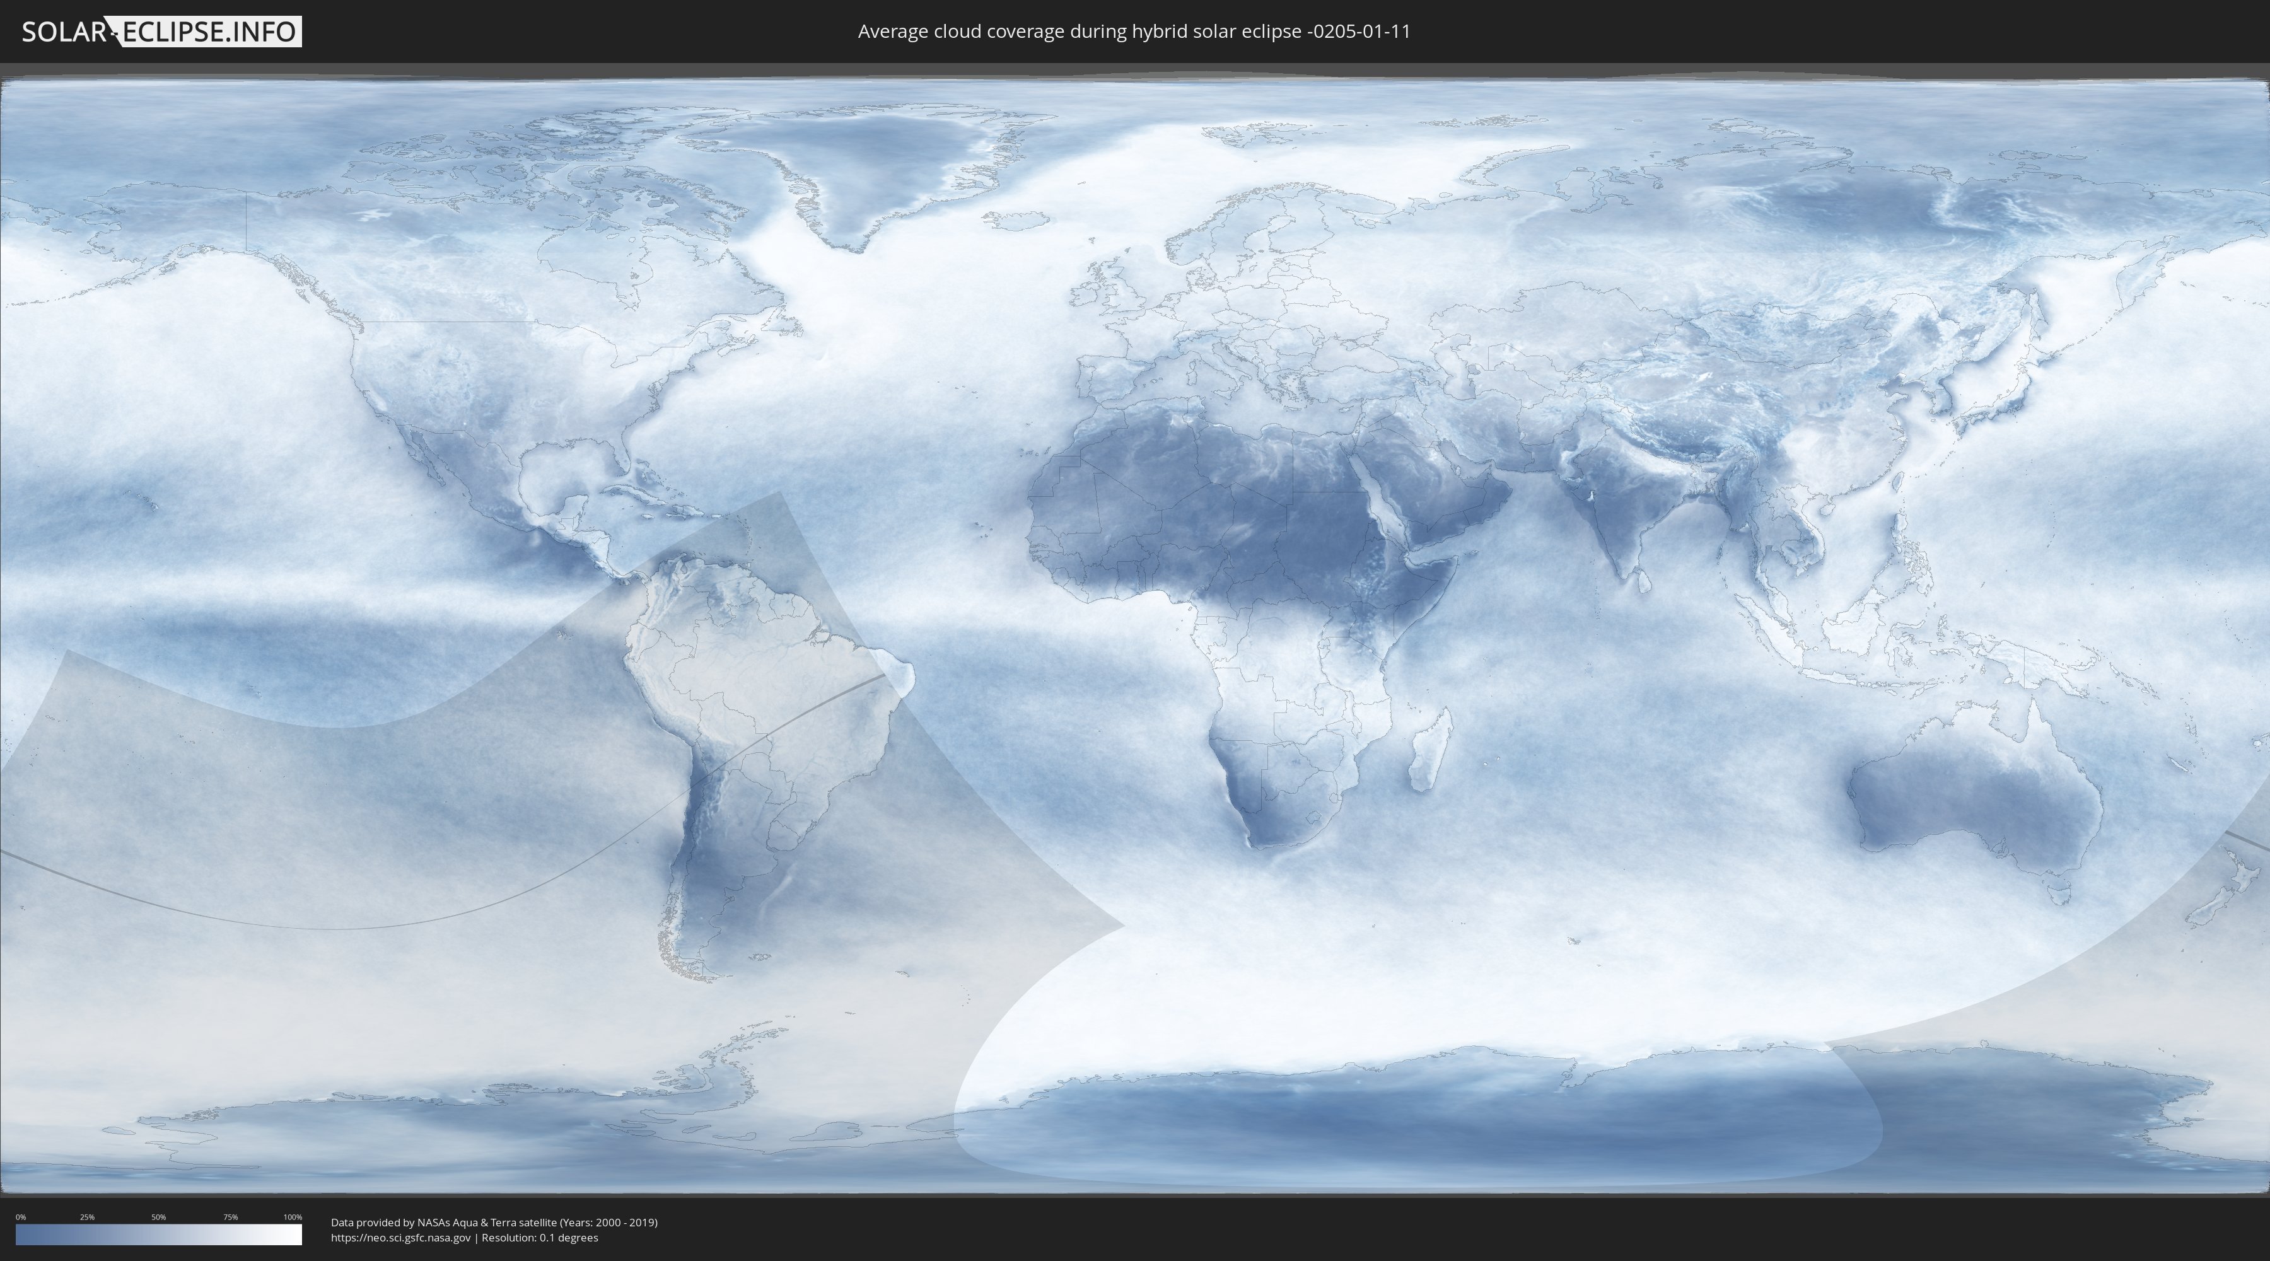Click the https://neo.sci.gsfc.nasa.gov address text
Image resolution: width=2270 pixels, height=1261 pixels.
coord(401,1237)
